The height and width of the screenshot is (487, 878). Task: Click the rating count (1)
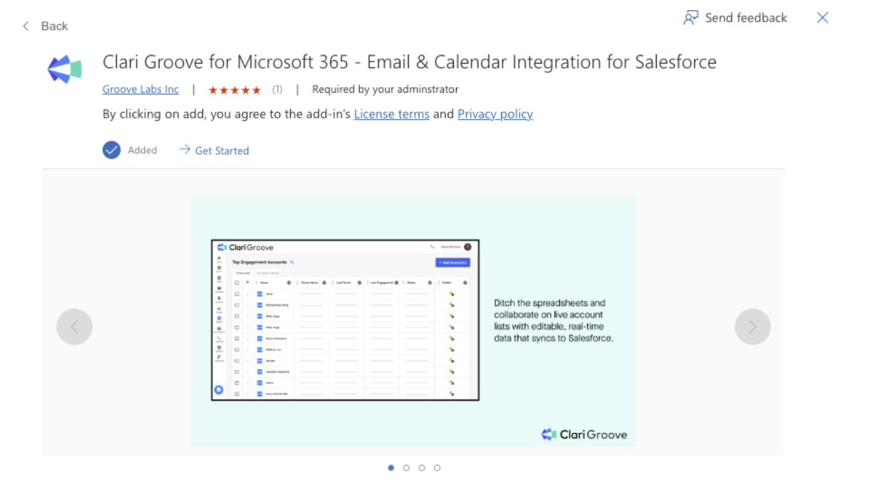coord(277,89)
